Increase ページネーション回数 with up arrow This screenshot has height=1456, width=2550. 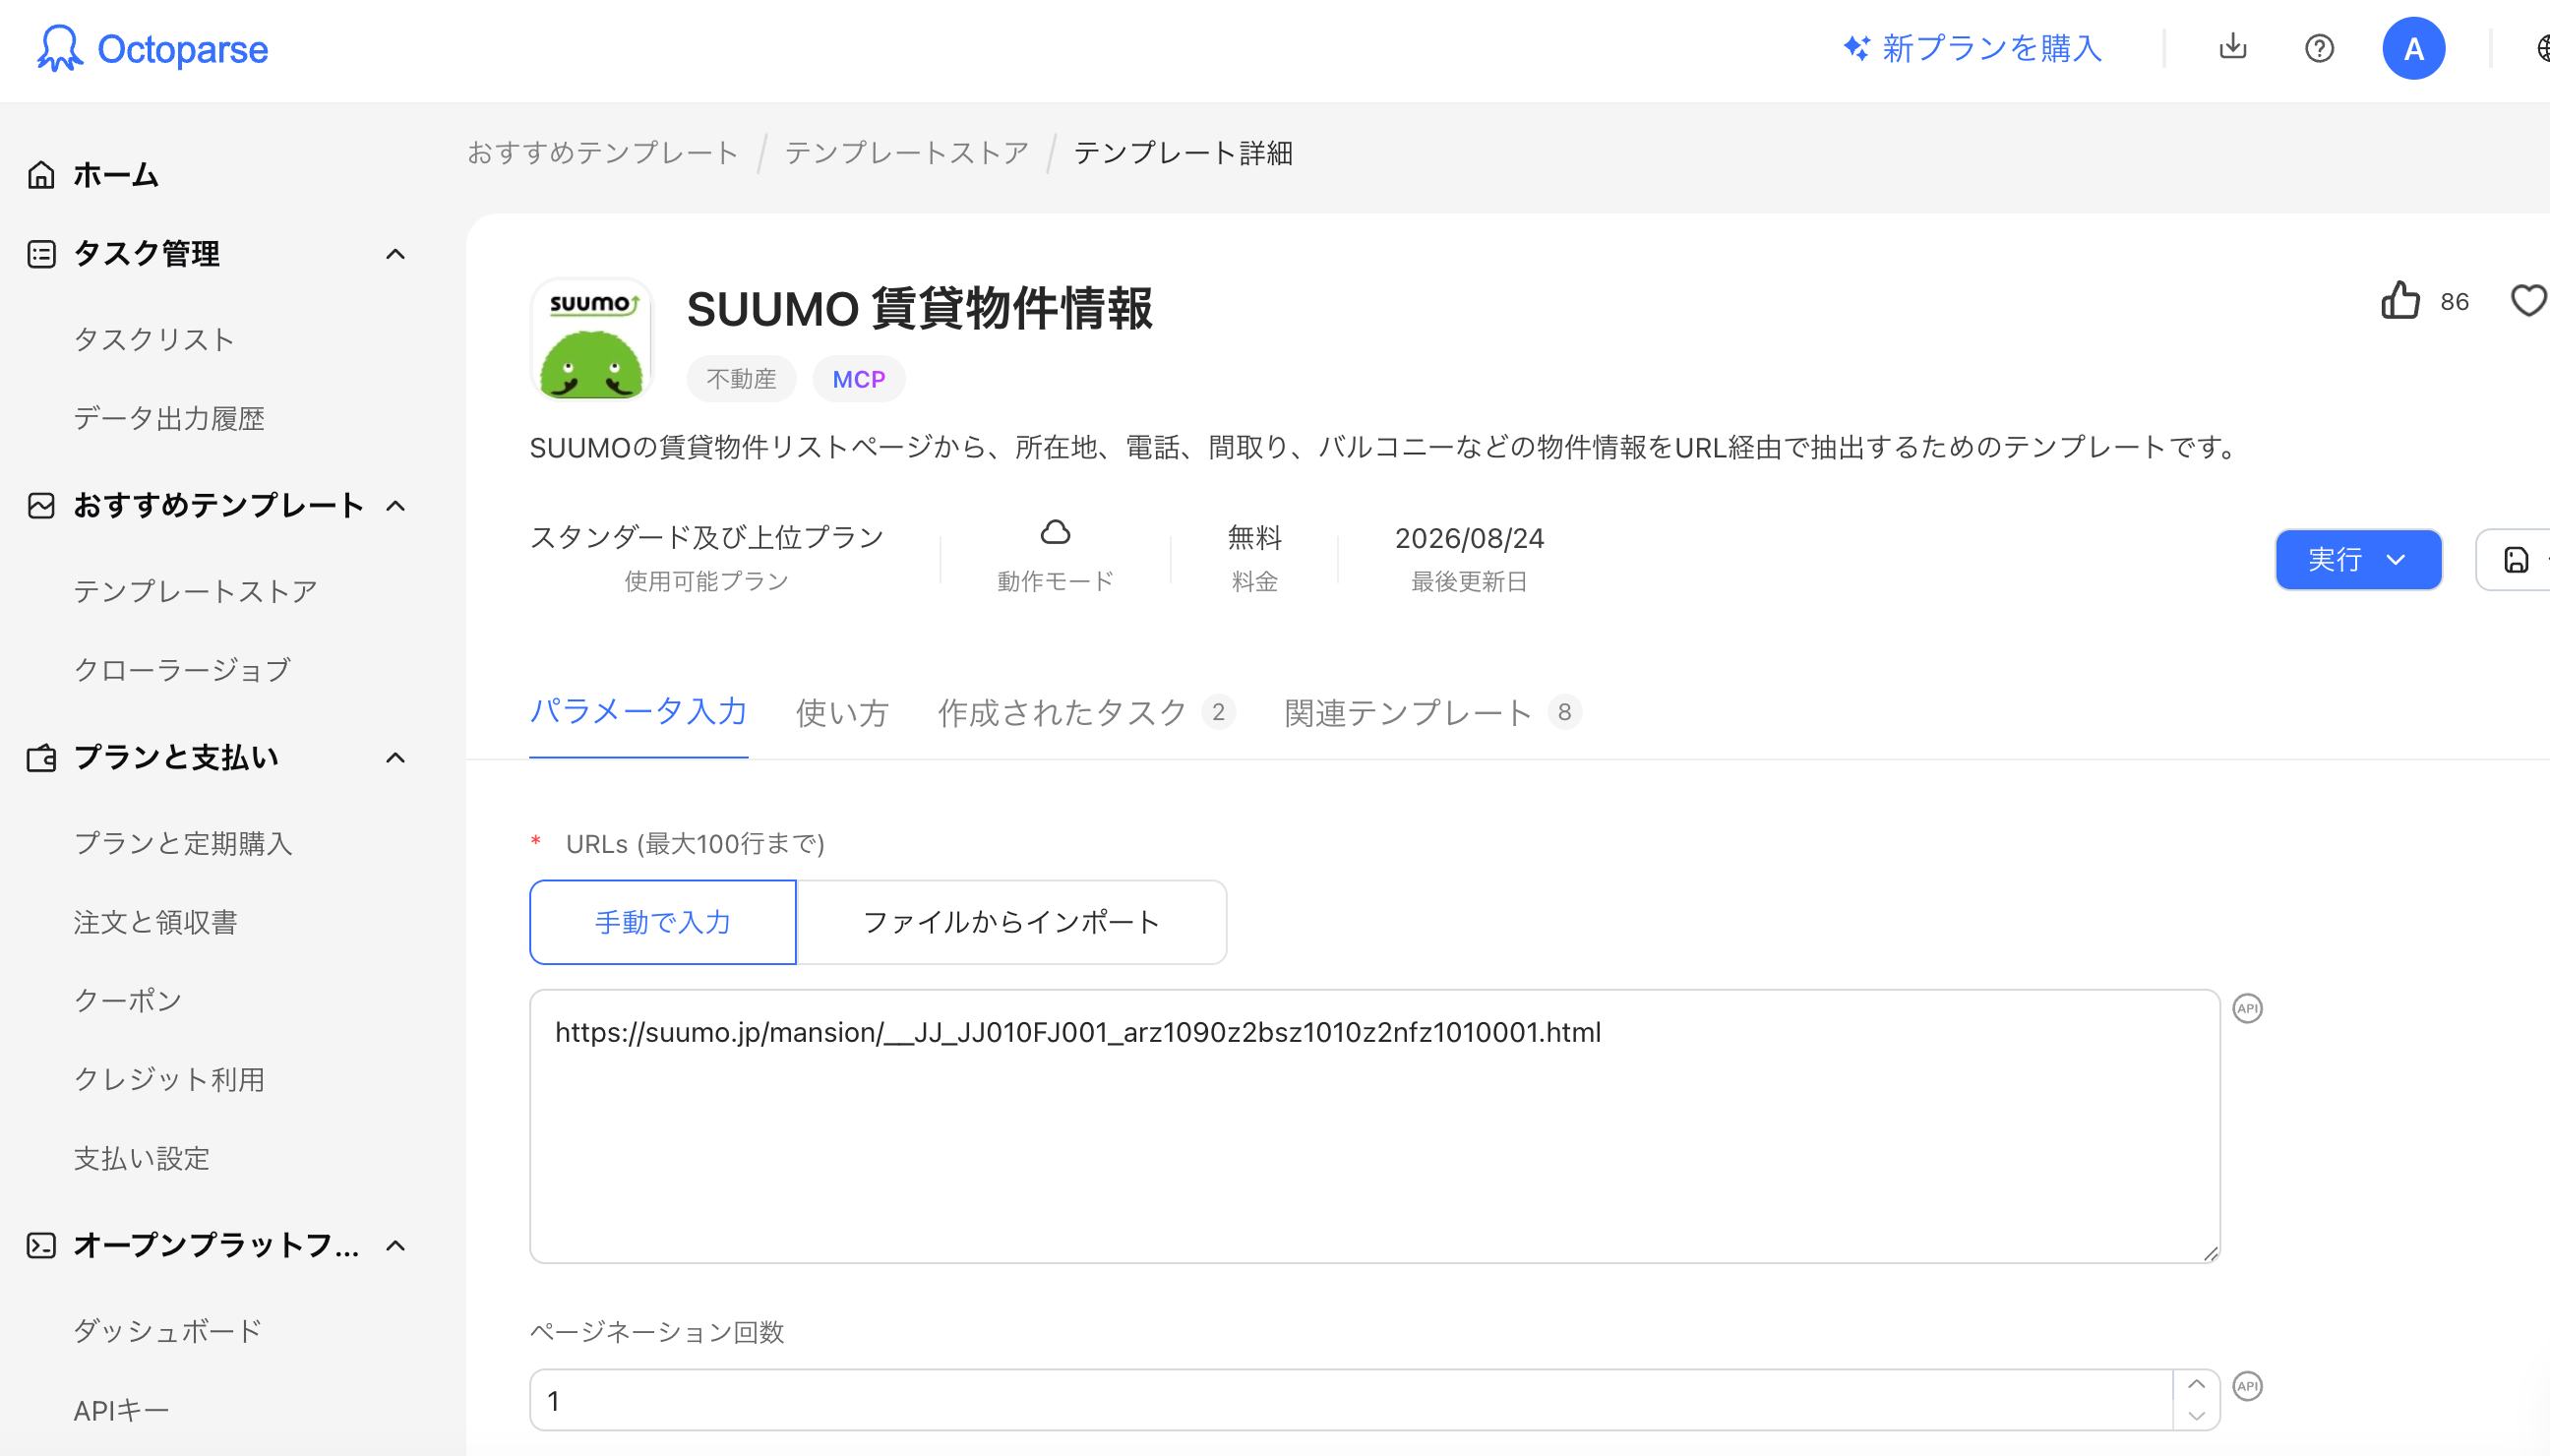[2196, 1385]
